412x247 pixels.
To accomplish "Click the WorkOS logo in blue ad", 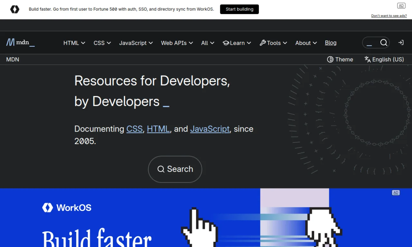I will click(67, 207).
